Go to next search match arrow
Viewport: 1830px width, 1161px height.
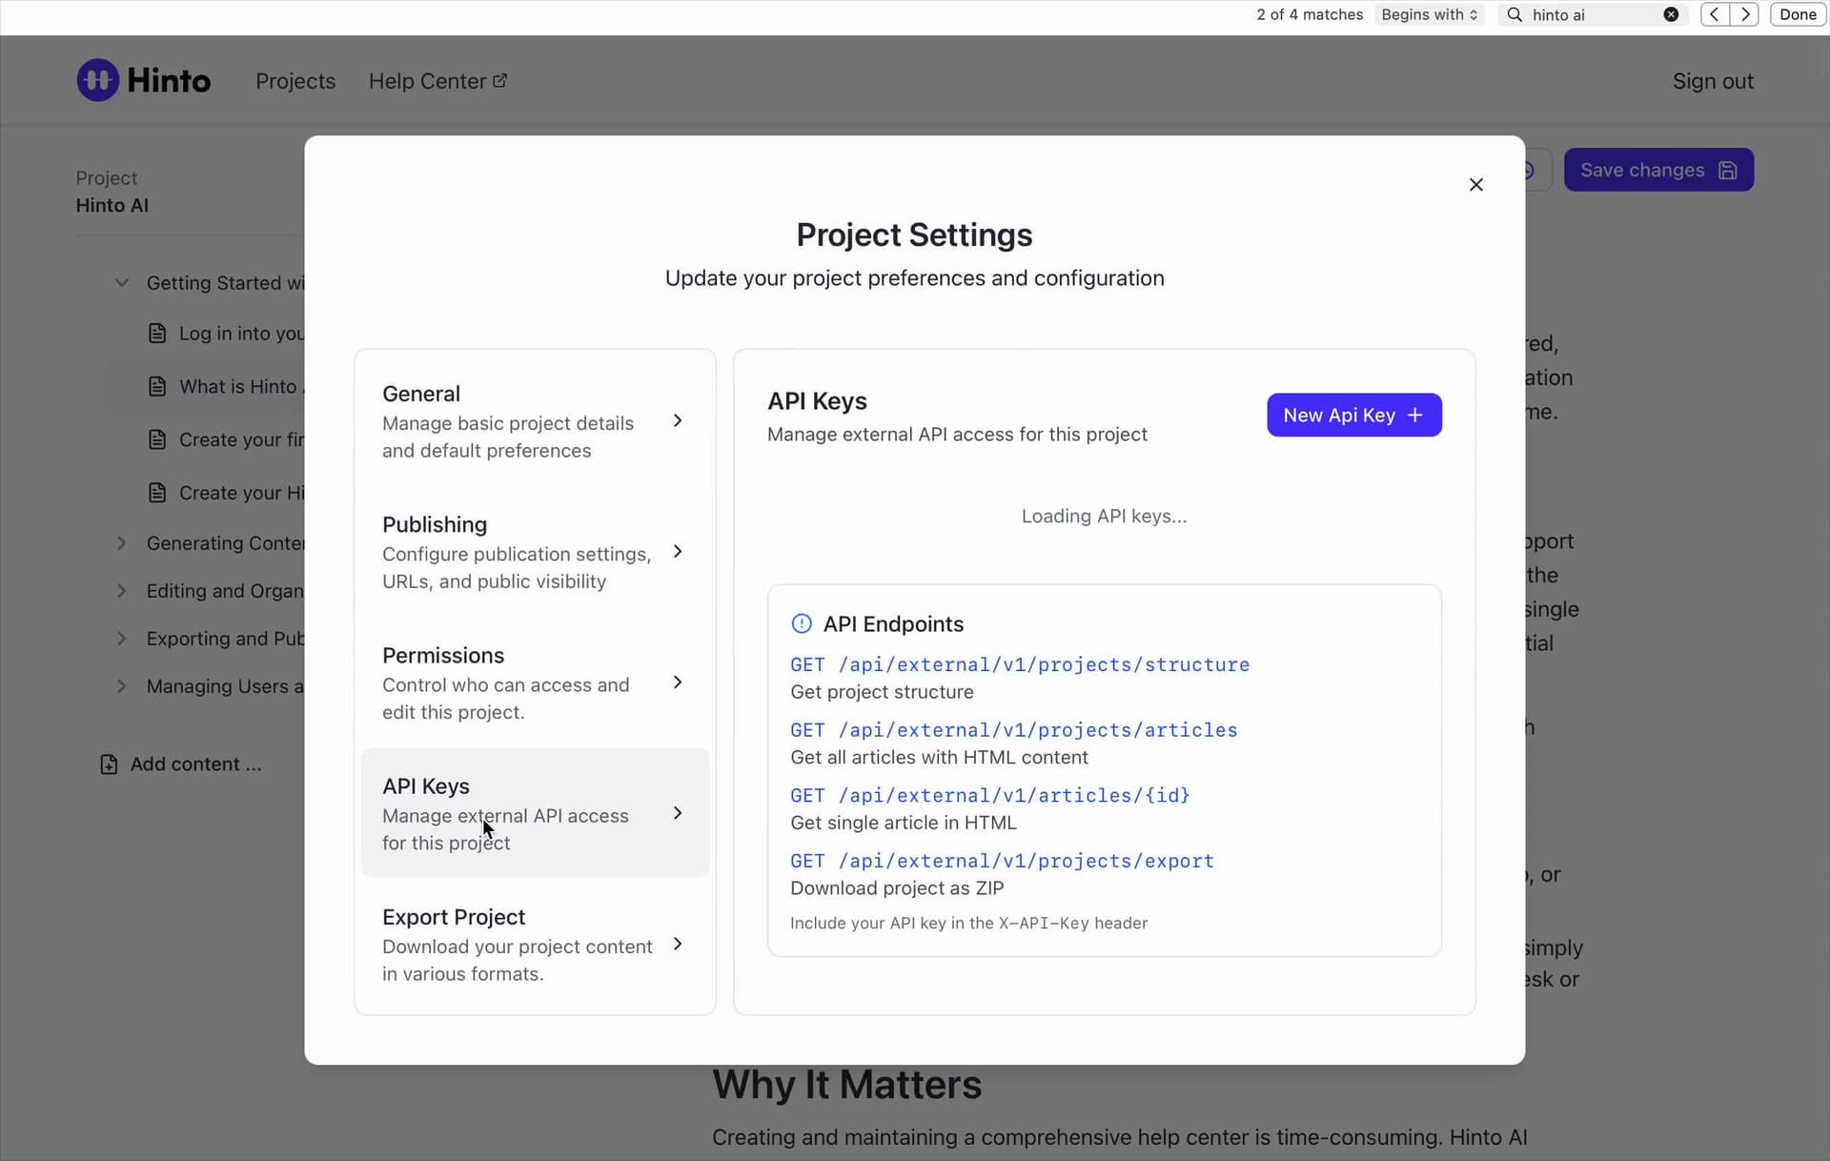(1744, 14)
